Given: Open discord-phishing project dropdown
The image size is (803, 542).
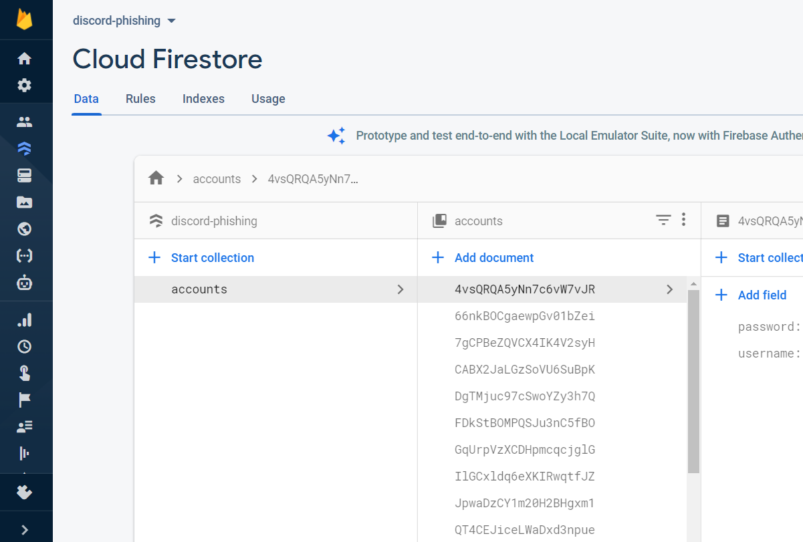Looking at the screenshot, I should (x=124, y=21).
